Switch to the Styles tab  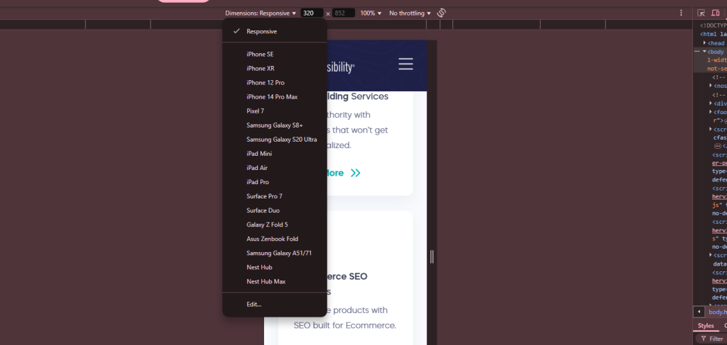(705, 326)
